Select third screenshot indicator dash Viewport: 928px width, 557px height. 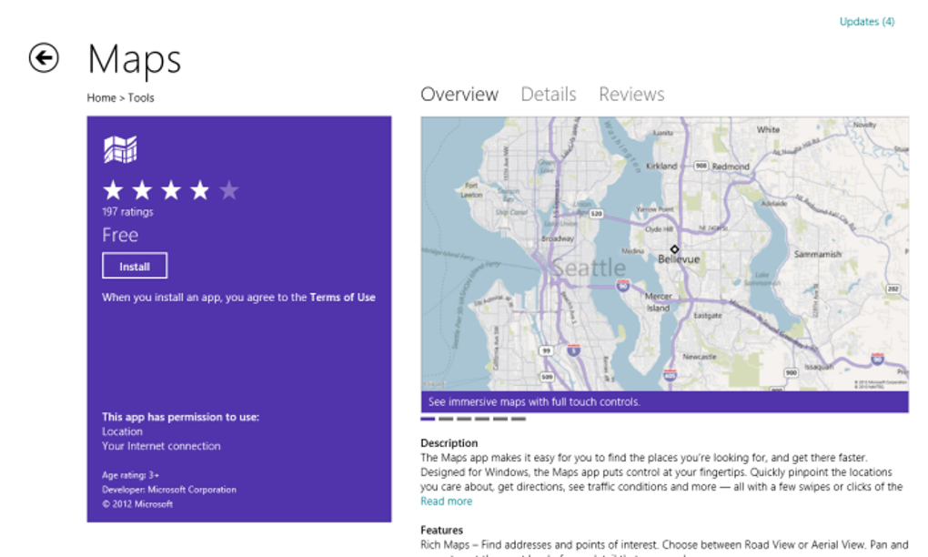tap(464, 419)
